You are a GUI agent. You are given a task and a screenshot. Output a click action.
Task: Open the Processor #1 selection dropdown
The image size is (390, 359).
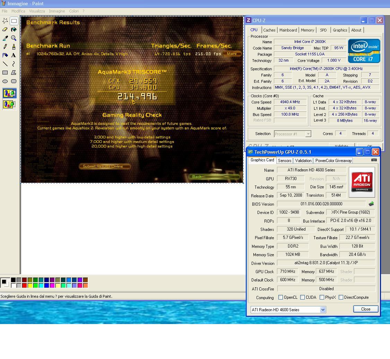[x=308, y=134]
